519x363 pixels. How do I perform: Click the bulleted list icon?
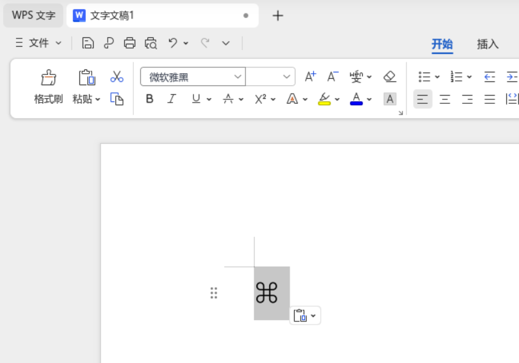tap(424, 76)
